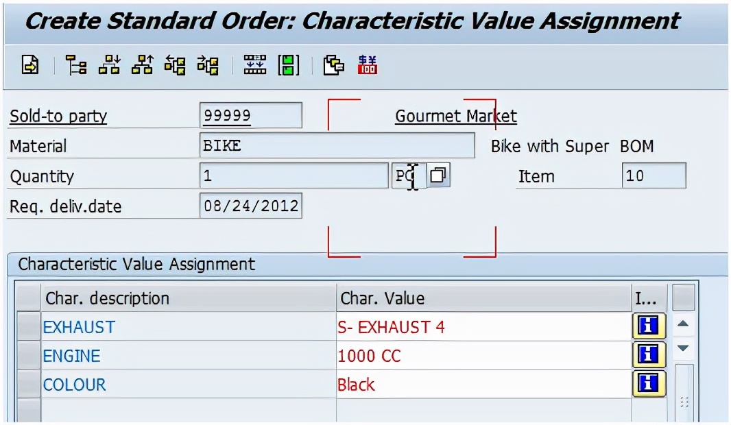The image size is (731, 425).
Task: Click the Sold-to party label link
Action: point(58,117)
